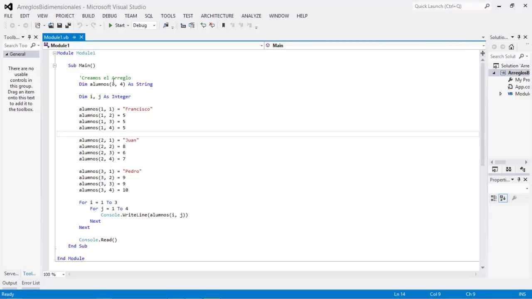Select Alphabetical sort icon in Properties
This screenshot has width=532, height=299.
pyautogui.click(x=503, y=198)
